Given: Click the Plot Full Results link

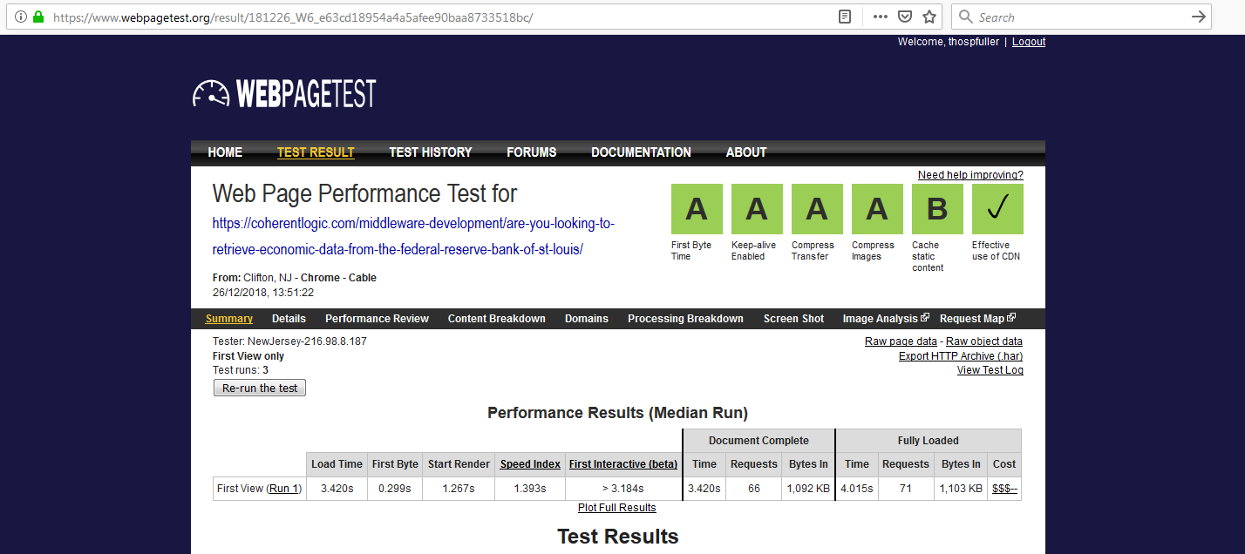Looking at the screenshot, I should click(617, 508).
